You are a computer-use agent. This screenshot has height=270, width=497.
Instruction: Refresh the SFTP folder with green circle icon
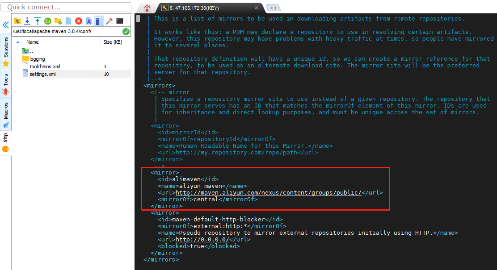click(48, 21)
